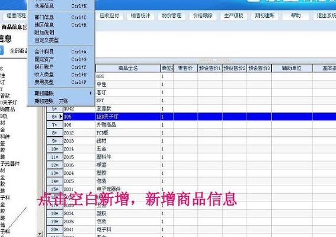Go to 价格跟踪 in the toolbar
Image resolution: width=336 pixels, height=237 pixels.
[203, 15]
